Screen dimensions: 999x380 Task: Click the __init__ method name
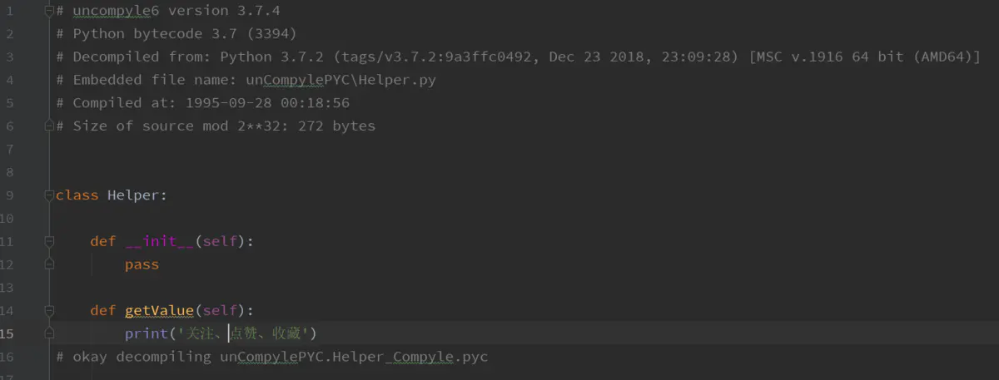tap(159, 241)
